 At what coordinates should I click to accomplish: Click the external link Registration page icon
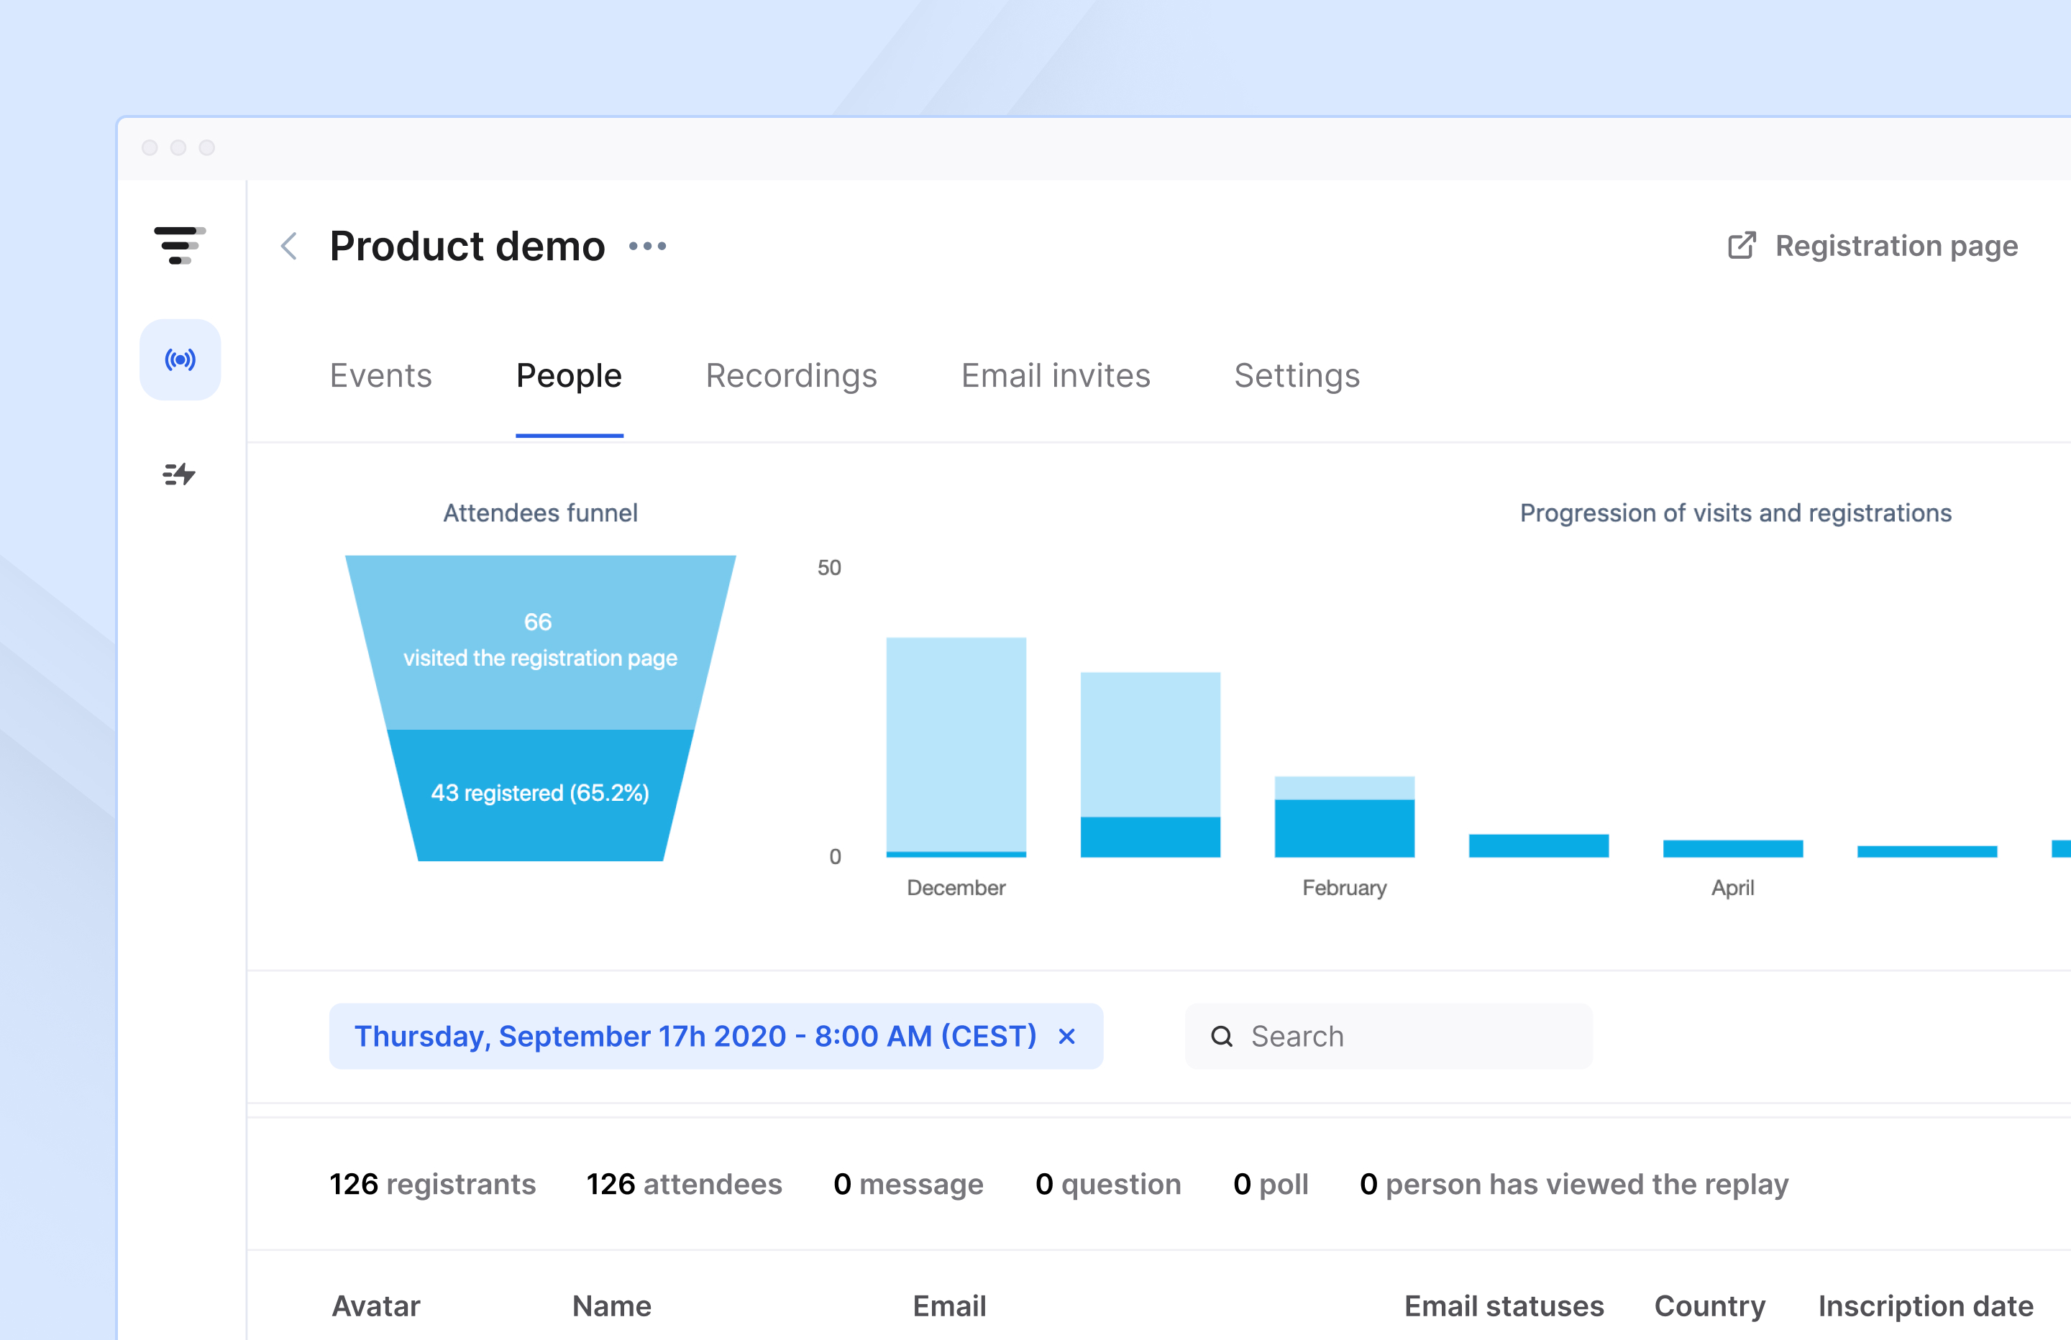click(x=1740, y=246)
